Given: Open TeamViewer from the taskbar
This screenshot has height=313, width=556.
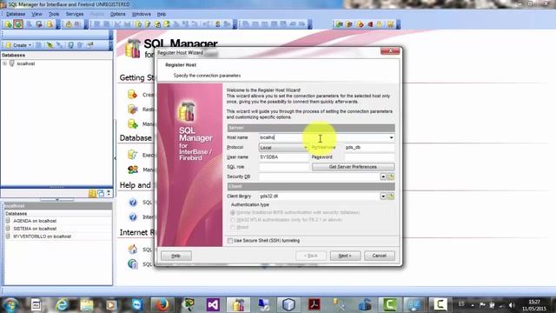Looking at the screenshot, I should [x=137, y=304].
